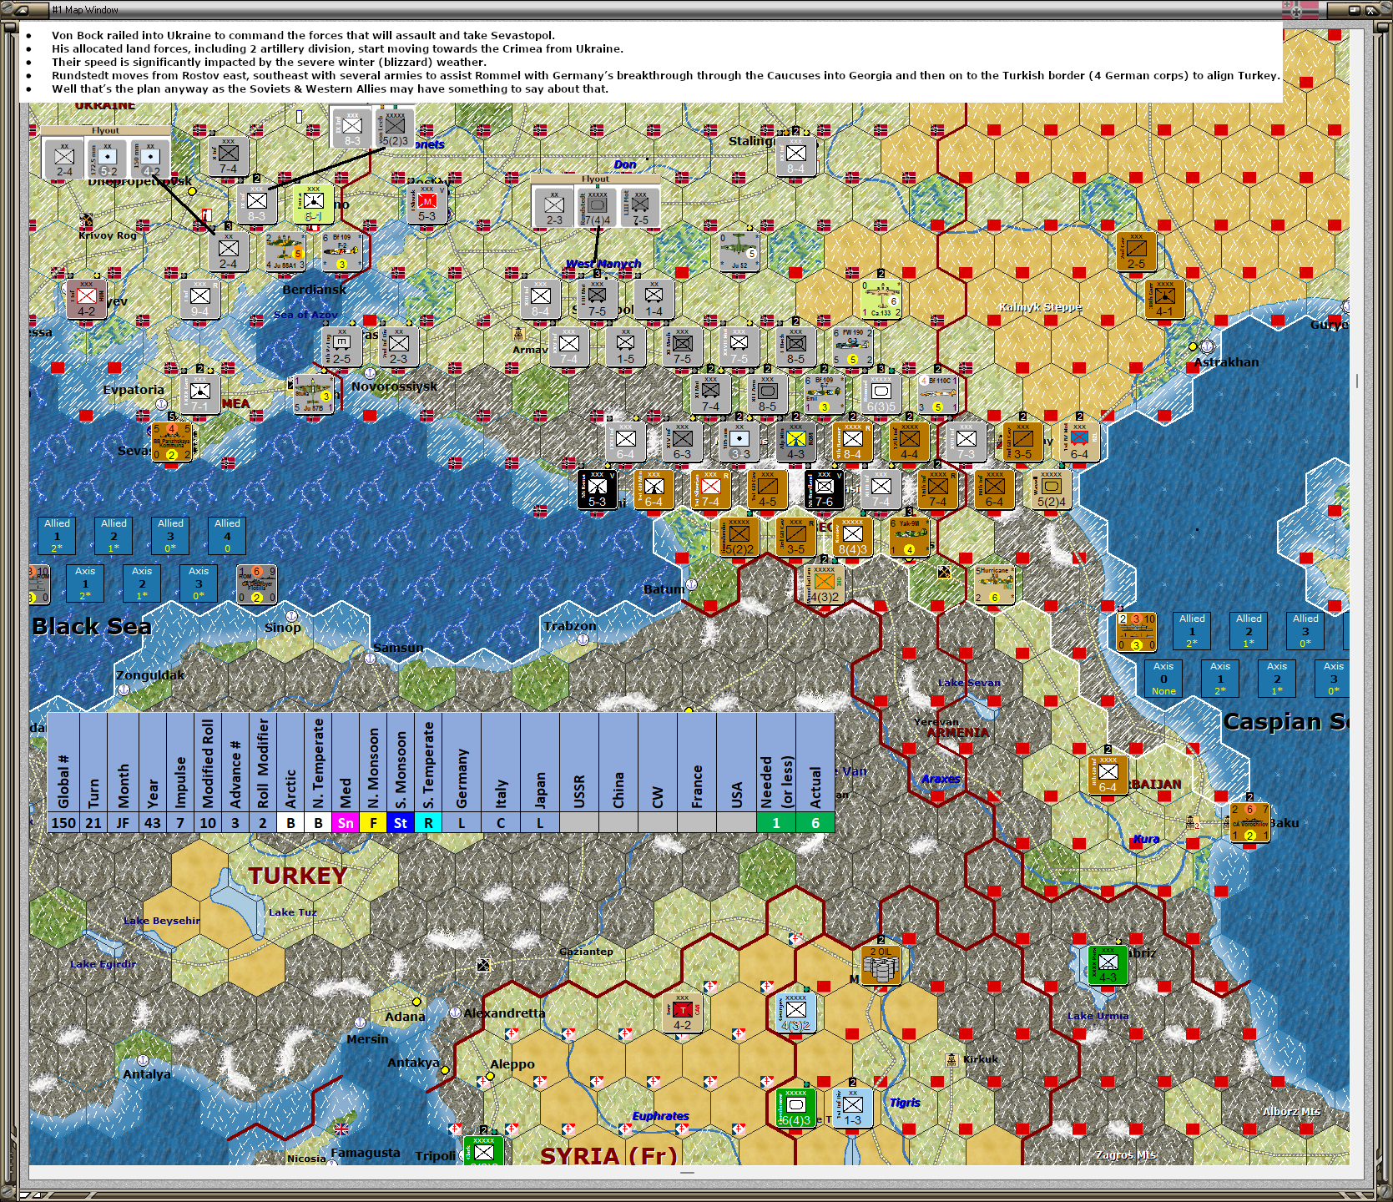
Task: Select the Wavell 5(2)4 HQ counter
Action: tap(1051, 490)
